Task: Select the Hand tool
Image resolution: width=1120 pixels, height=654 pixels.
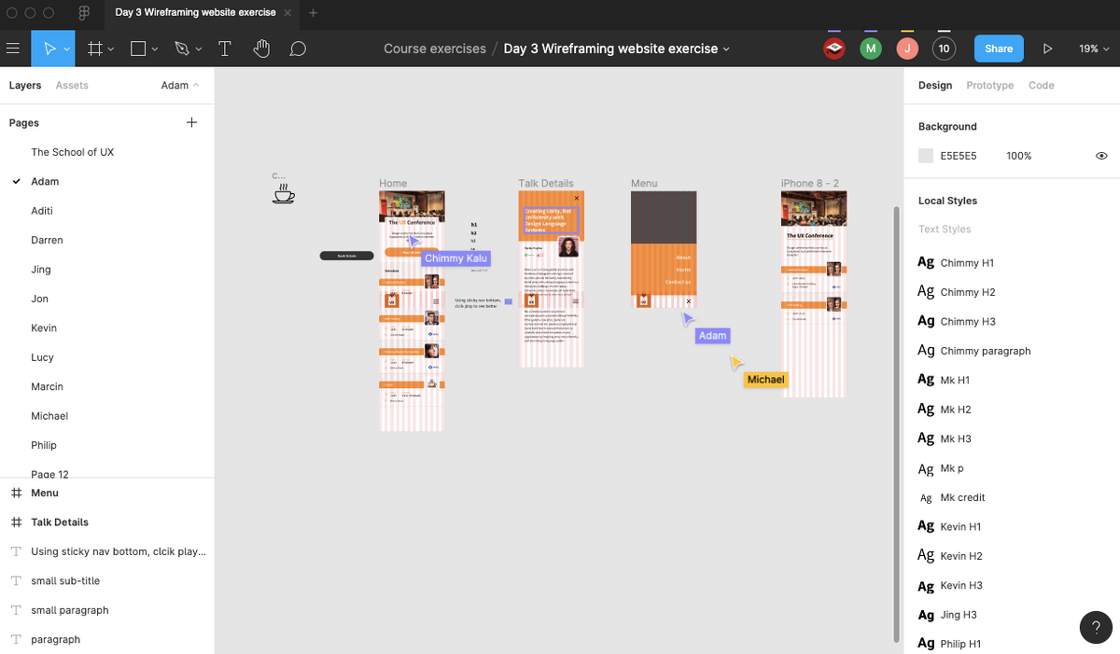Action: pos(260,48)
